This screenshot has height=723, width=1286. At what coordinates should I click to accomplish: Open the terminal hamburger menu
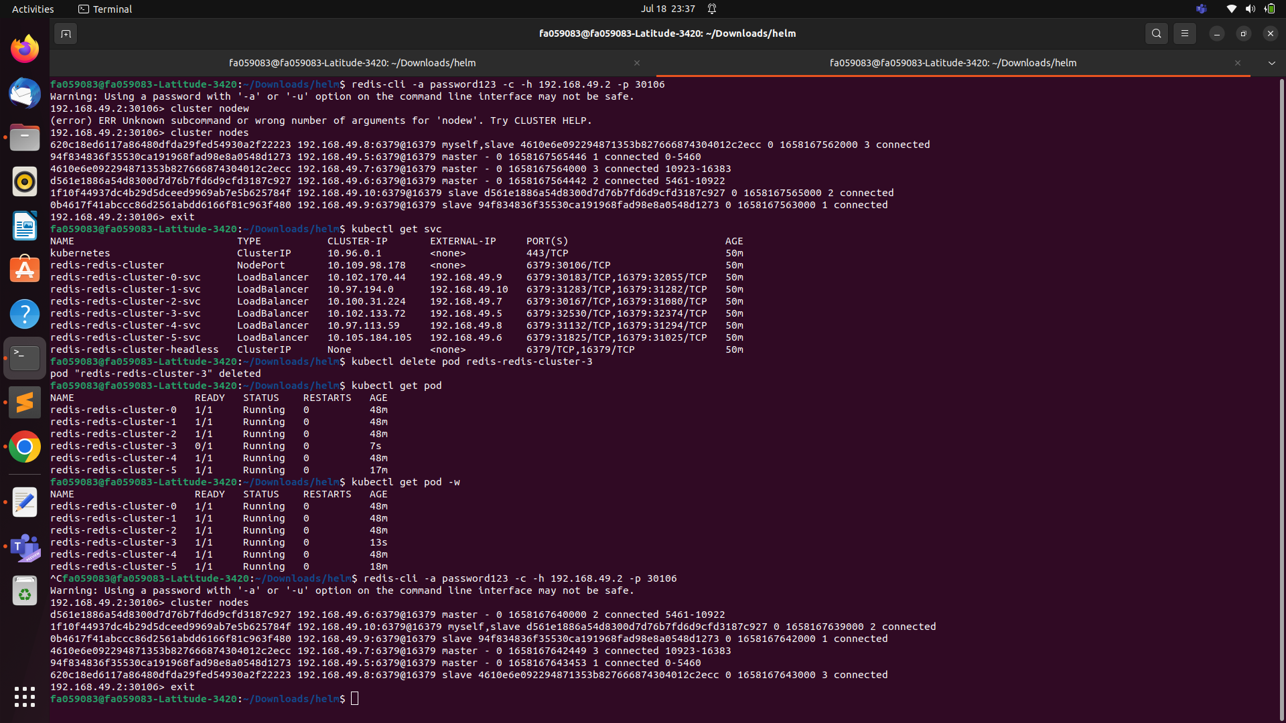pos(1184,33)
